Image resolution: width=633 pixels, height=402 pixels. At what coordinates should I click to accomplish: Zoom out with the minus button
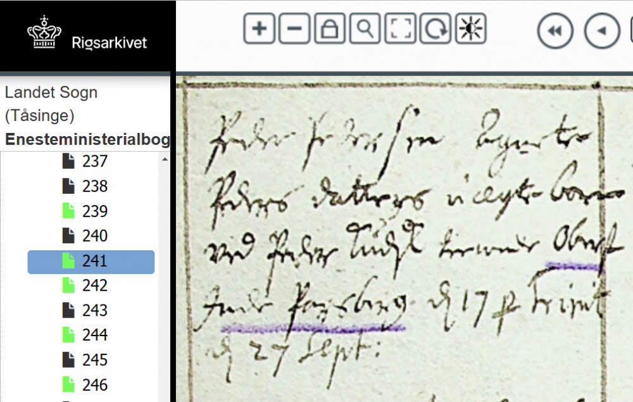pos(295,28)
